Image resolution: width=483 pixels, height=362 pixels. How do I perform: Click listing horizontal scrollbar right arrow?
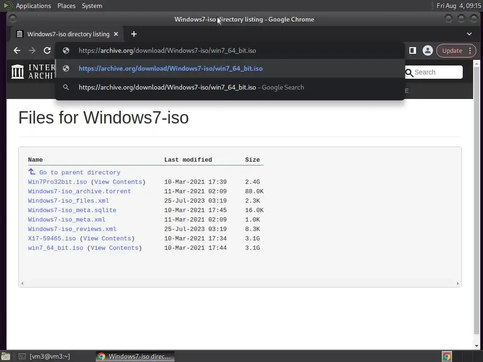pos(458,283)
